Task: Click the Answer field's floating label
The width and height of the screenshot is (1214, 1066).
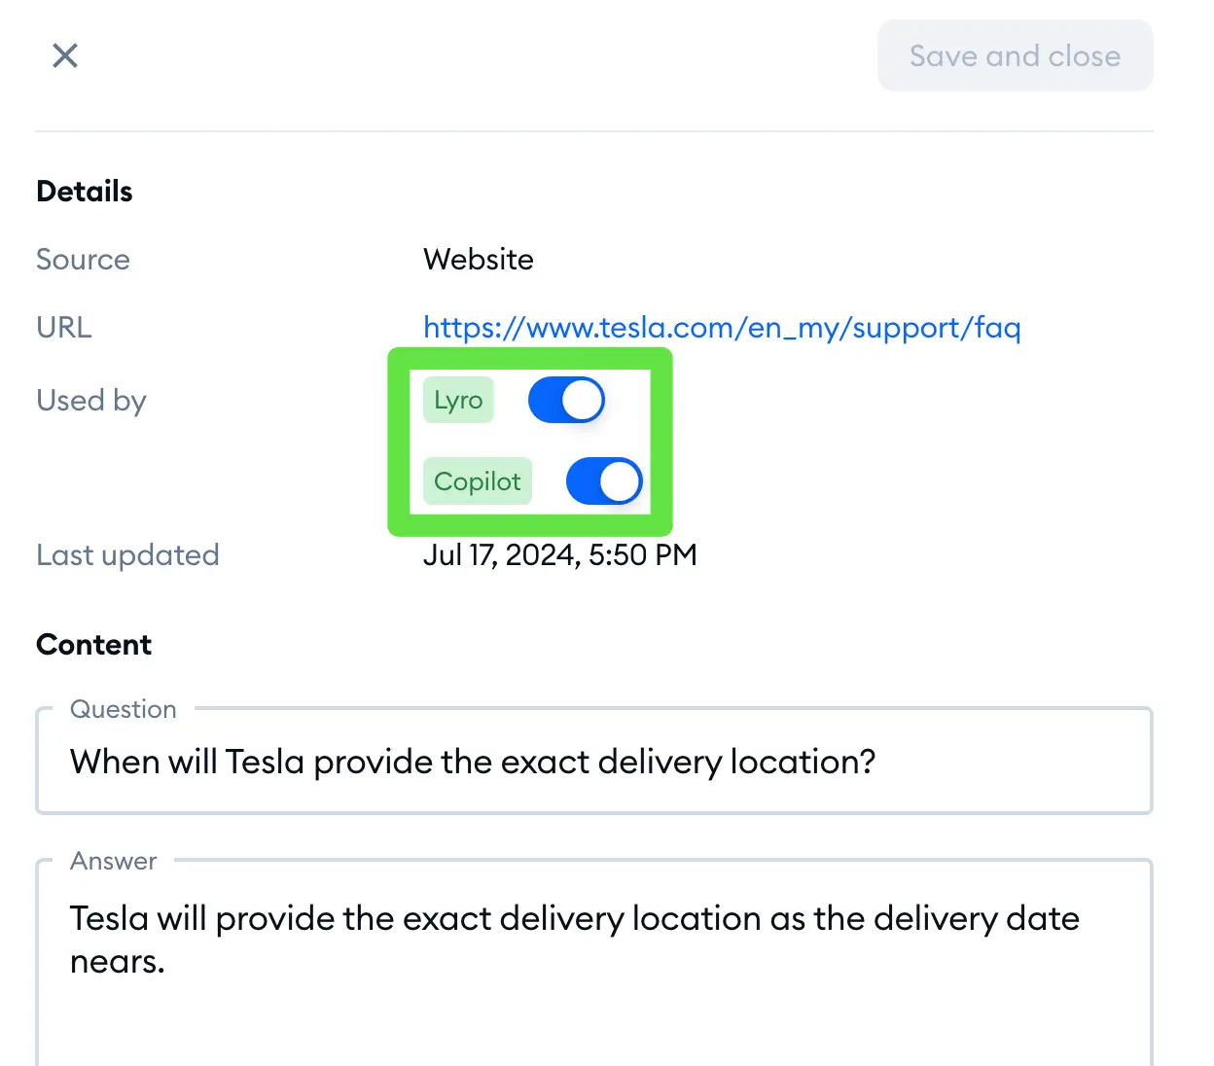Action: pos(113,861)
